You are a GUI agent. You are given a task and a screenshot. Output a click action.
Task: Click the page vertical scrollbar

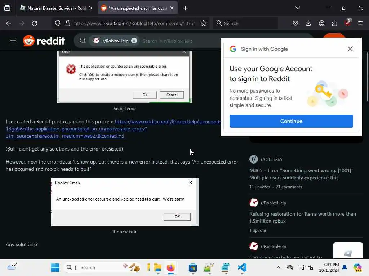click(x=367, y=77)
